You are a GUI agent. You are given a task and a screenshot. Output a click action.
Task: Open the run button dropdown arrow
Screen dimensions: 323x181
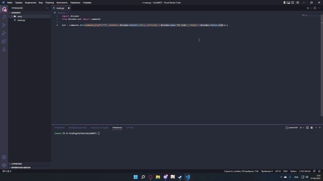tap(311, 8)
